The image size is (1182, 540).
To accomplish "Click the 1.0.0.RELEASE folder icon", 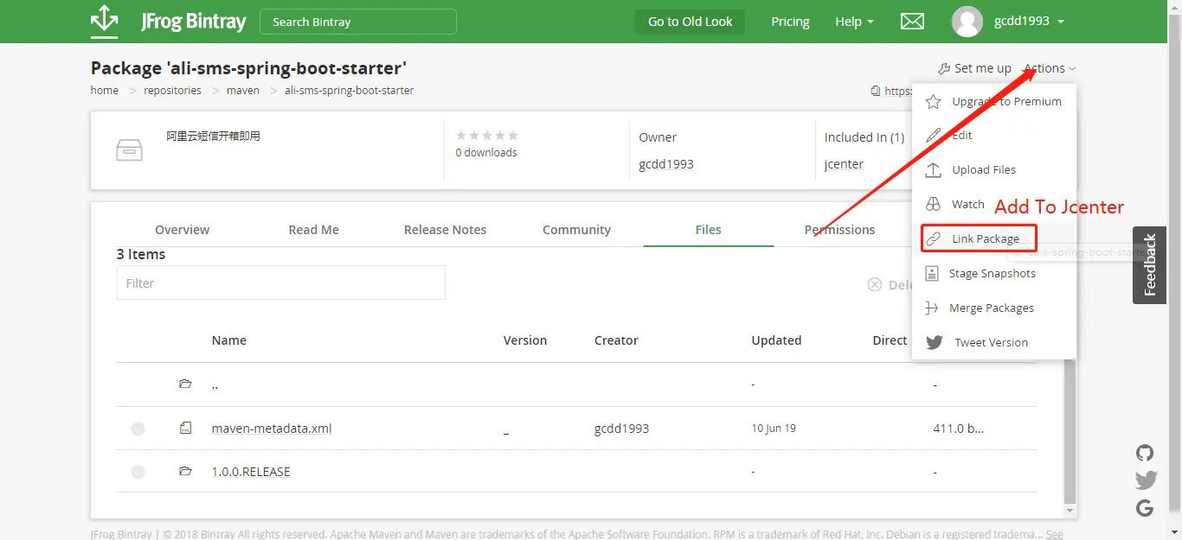I will click(x=185, y=472).
